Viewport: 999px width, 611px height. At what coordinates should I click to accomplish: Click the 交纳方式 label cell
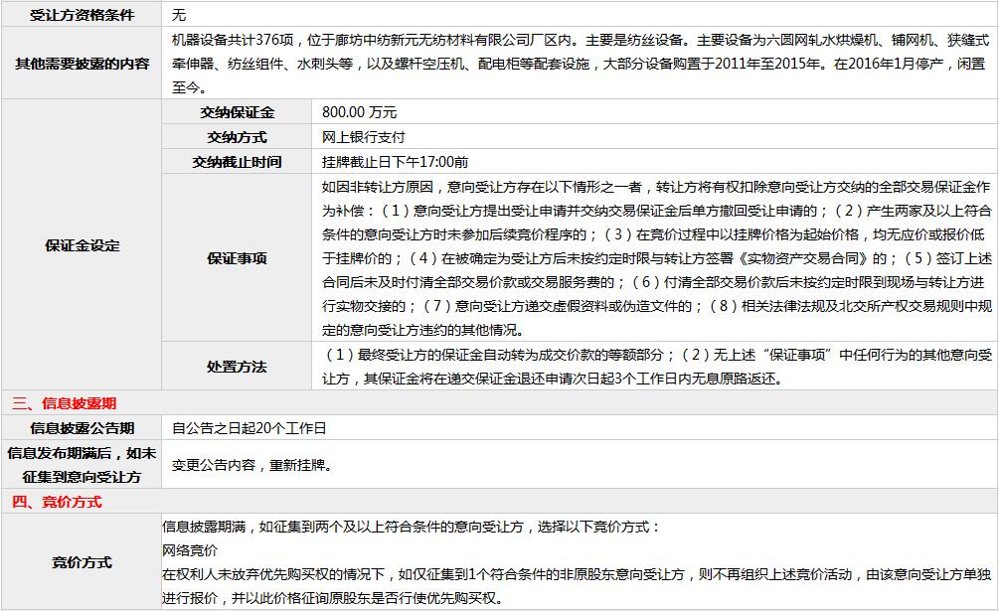(237, 137)
